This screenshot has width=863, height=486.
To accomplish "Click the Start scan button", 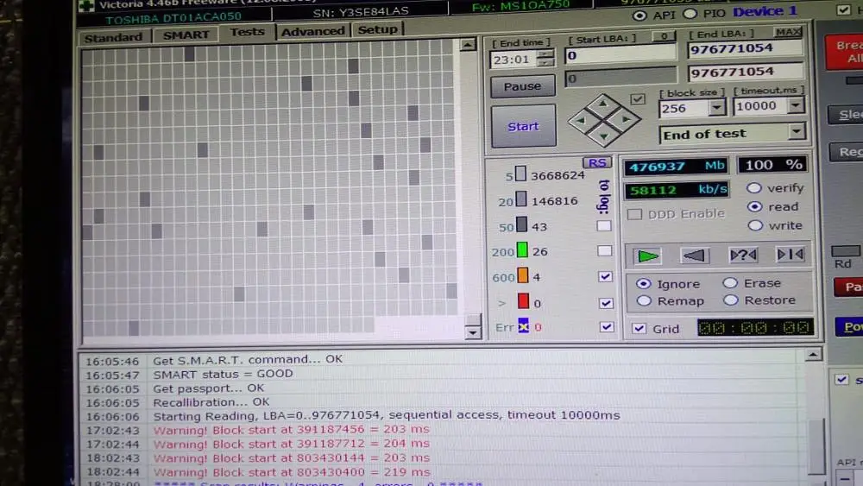I will [x=523, y=127].
